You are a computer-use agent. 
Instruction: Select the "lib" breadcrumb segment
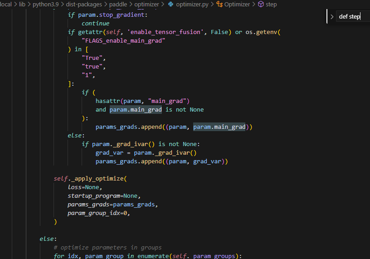22,4
